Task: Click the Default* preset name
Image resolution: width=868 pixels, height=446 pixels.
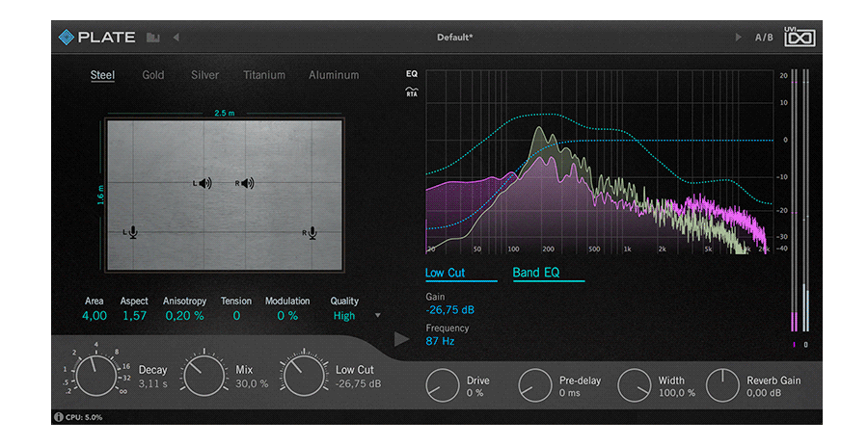Action: (455, 38)
